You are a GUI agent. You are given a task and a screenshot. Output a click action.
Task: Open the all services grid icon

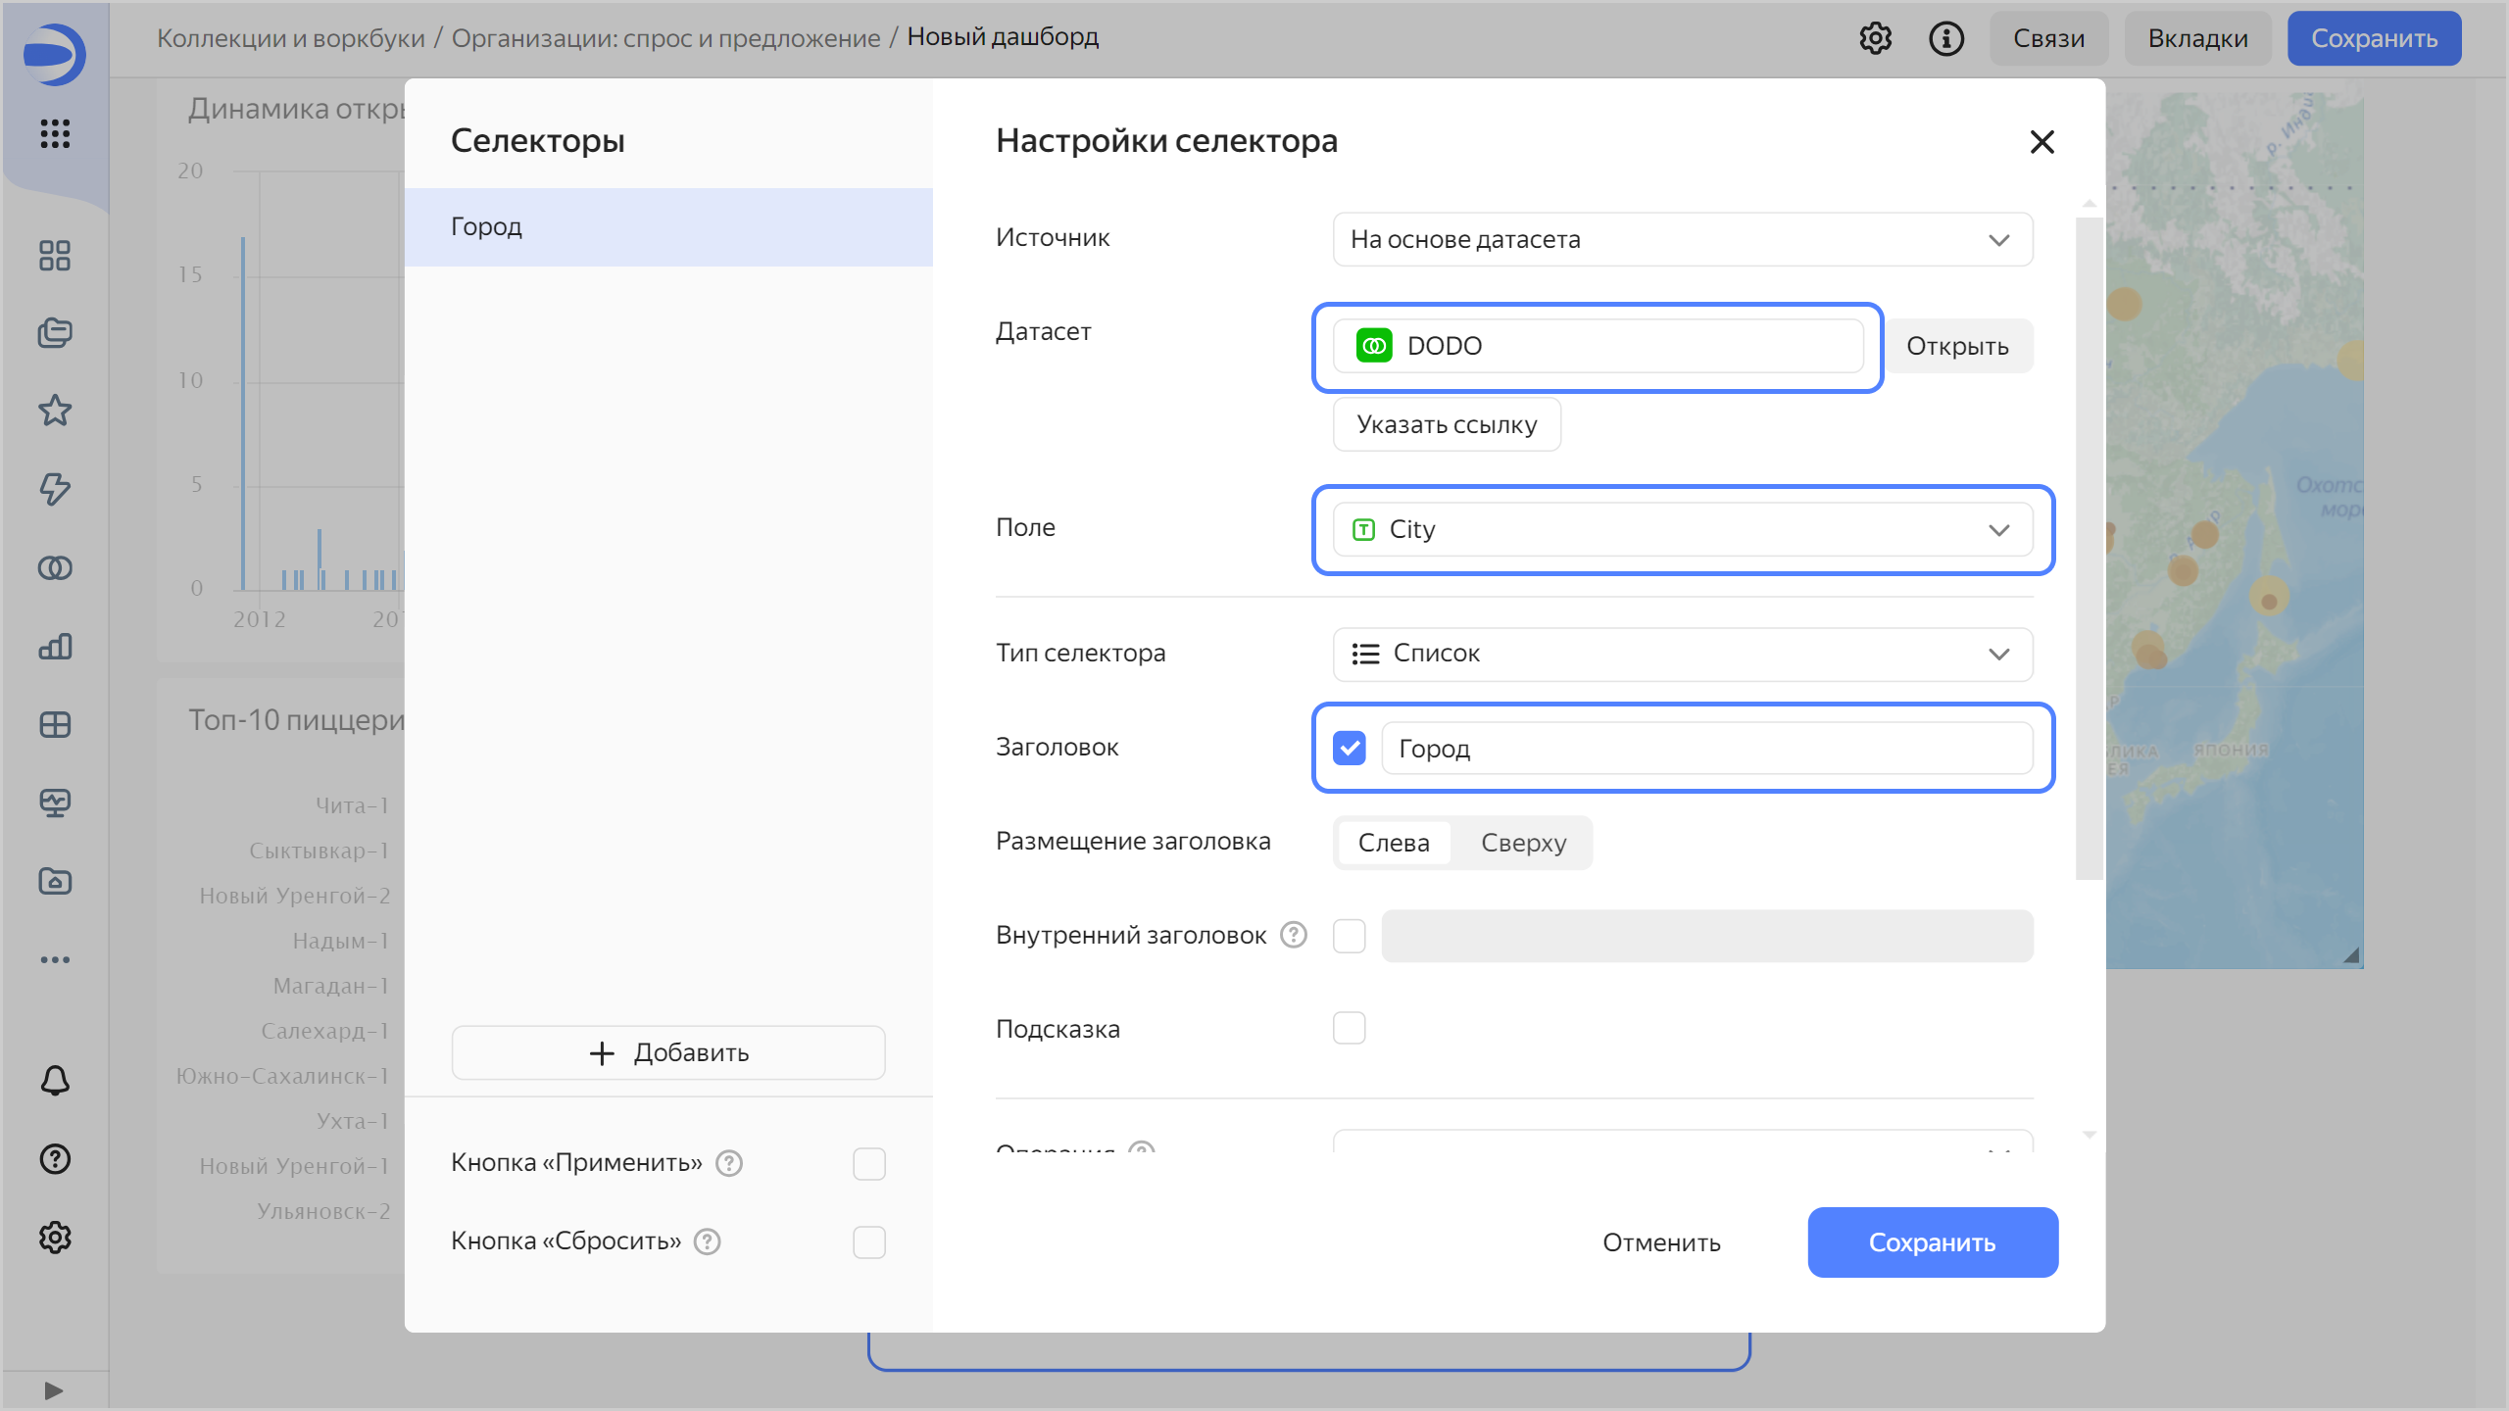pyautogui.click(x=55, y=133)
